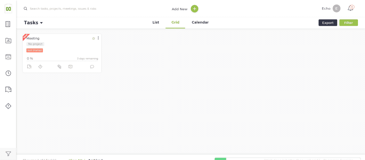Switch to the Calendar view tab

(x=200, y=23)
